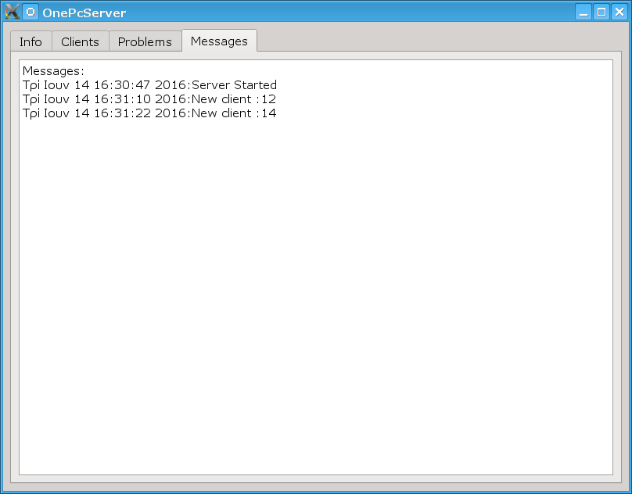The width and height of the screenshot is (632, 494).
Task: Maximize the OnePcServer window
Action: (x=601, y=12)
